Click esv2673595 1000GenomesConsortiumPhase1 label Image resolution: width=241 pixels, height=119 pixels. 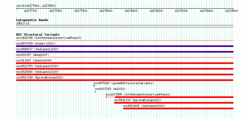pyautogui.click(x=138, y=94)
